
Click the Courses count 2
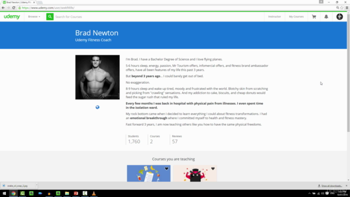(151, 141)
